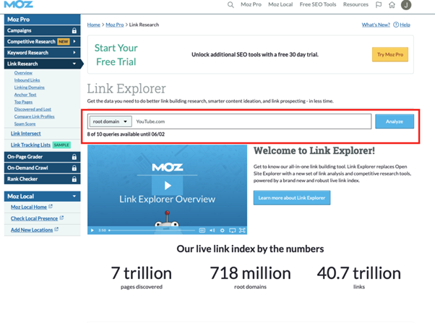Image resolution: width=435 pixels, height=323 pixels.
Task: Open What's New? link
Action: click(376, 25)
